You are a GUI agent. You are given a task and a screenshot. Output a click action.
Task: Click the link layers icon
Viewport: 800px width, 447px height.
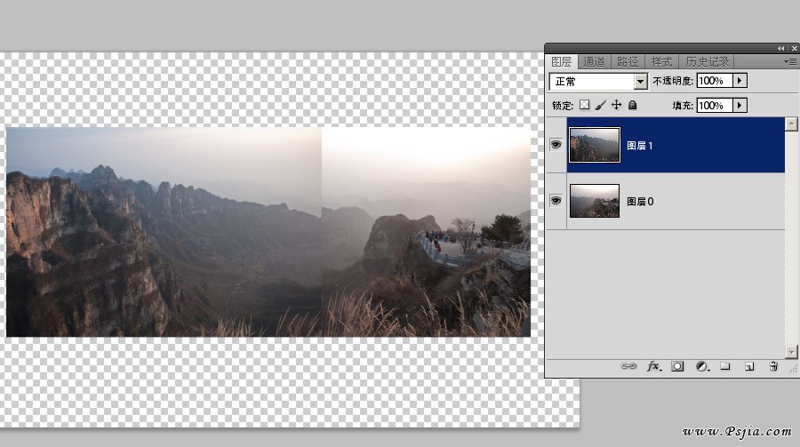(x=628, y=366)
